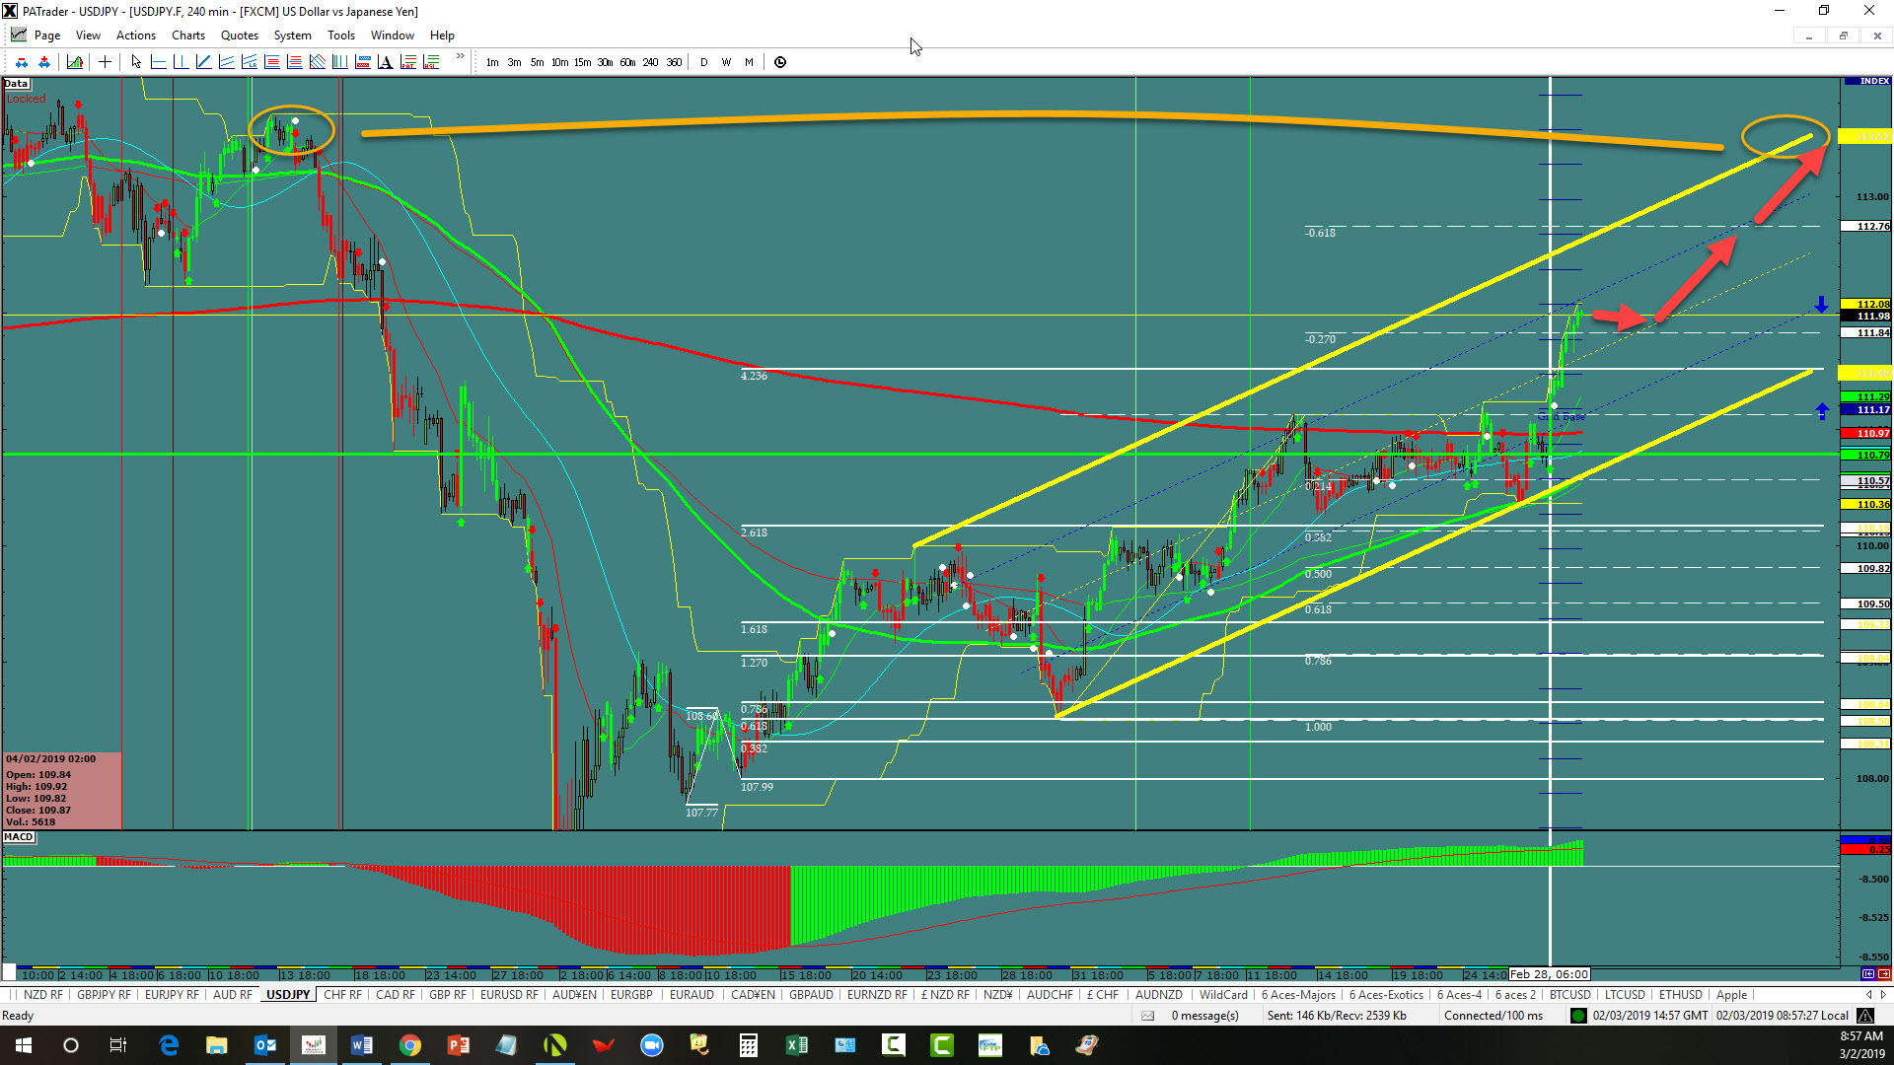Click the MACD indicator label
This screenshot has height=1065, width=1894.
19,837
